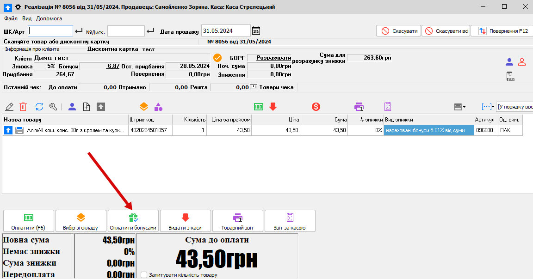Click the 'Розрахувати' debt link
The width and height of the screenshot is (533, 279).
point(273,58)
